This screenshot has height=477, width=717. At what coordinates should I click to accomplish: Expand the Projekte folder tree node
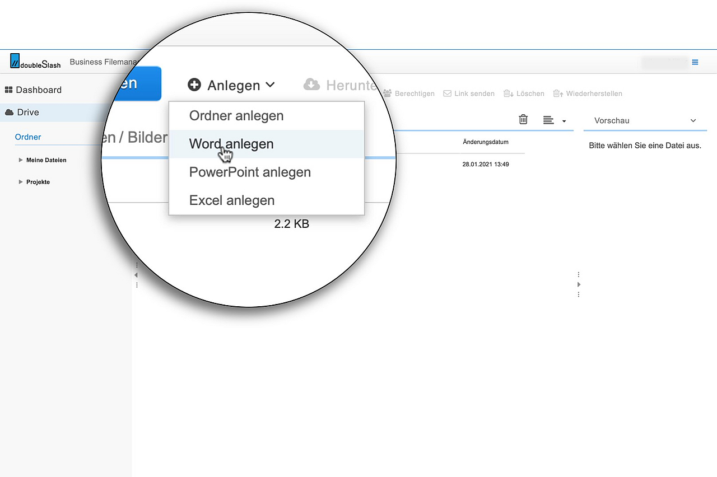[x=21, y=182]
